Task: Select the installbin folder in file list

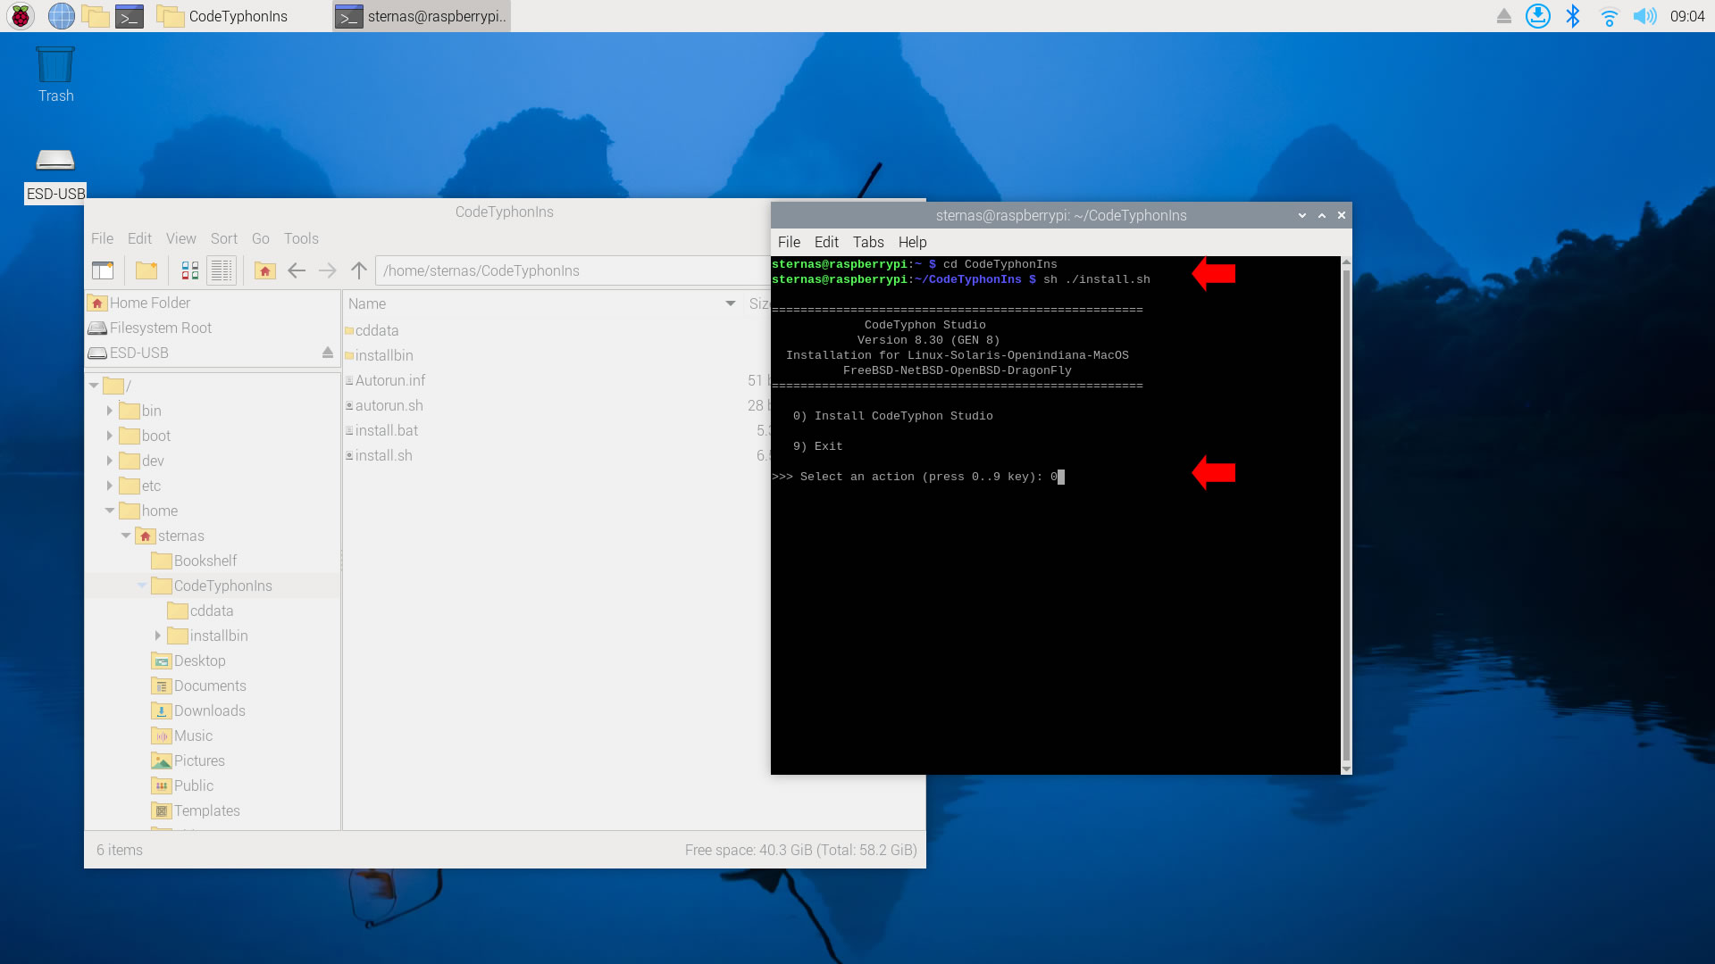Action: coord(379,355)
